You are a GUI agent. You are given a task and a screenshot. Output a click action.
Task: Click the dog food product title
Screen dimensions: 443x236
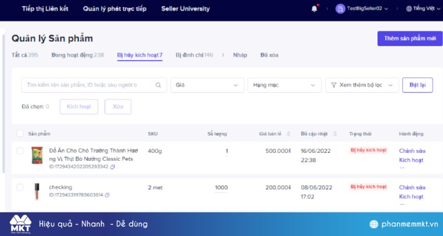(94, 155)
